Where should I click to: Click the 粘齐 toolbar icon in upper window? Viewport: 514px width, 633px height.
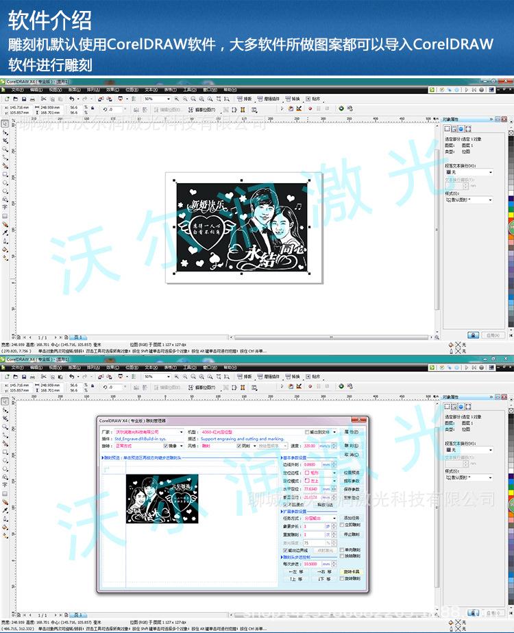pos(313,99)
